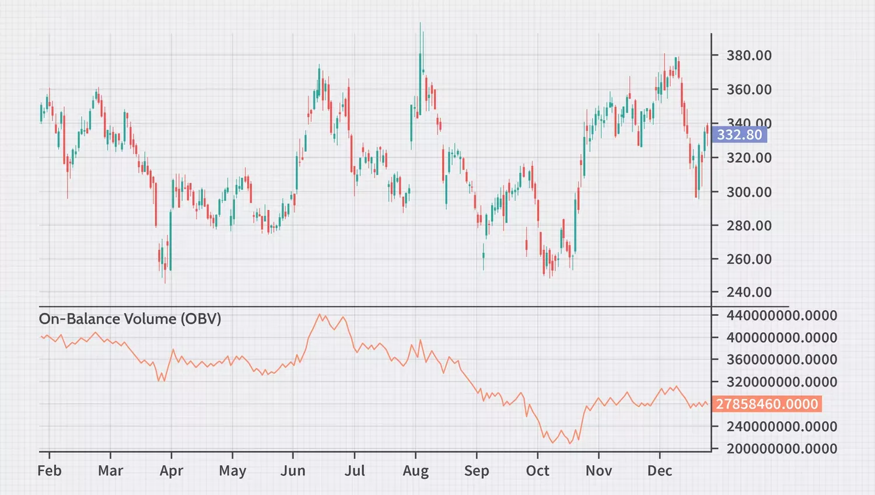This screenshot has height=495, width=875.
Task: Select the Apr month label
Action: coord(171,471)
